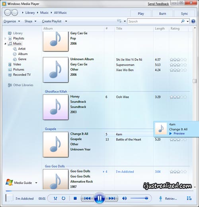Pause the current song

click(x=99, y=198)
